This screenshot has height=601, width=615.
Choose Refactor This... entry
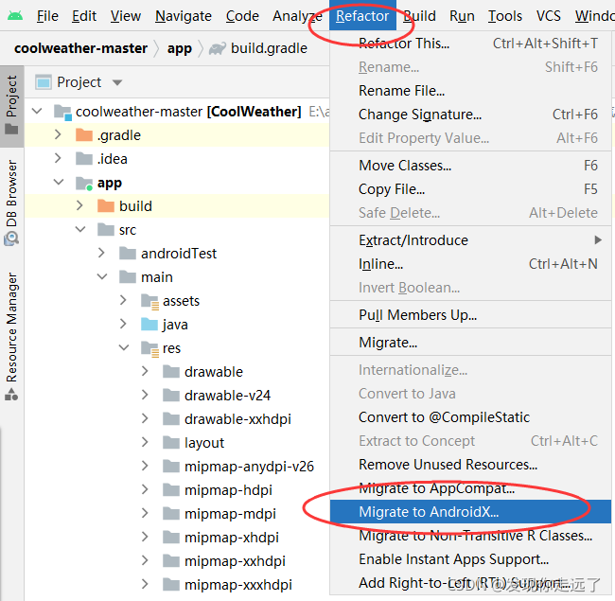click(470, 44)
